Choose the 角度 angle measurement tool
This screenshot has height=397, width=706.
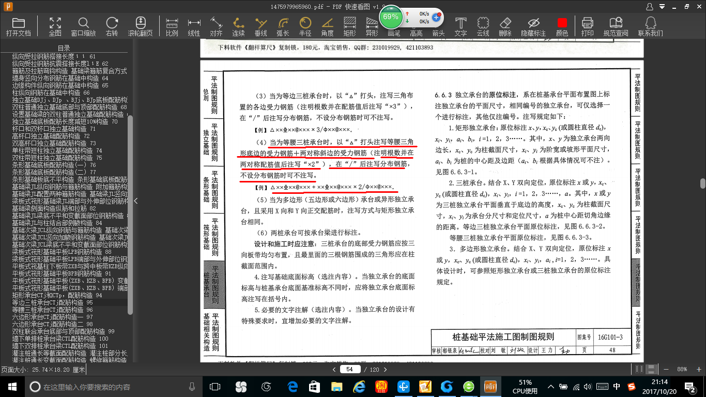tap(327, 26)
